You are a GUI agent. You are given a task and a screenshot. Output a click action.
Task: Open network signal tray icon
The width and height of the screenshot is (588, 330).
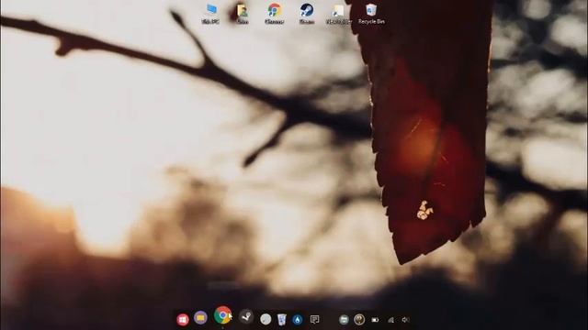(390, 320)
